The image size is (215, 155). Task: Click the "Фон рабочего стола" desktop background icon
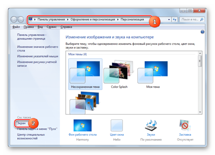[82, 125]
